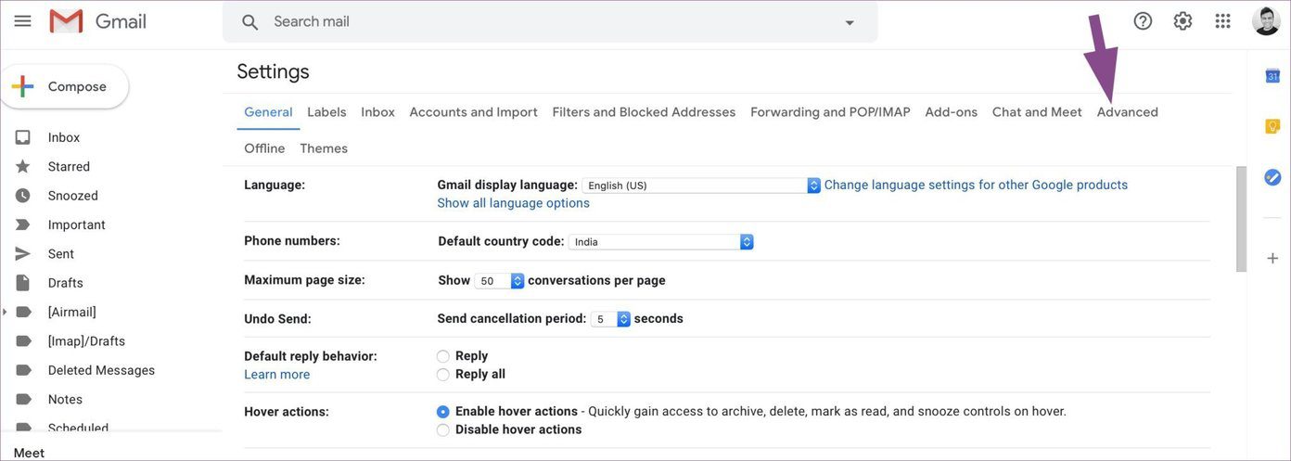The height and width of the screenshot is (461, 1291).
Task: Open the Support help icon
Action: pyautogui.click(x=1143, y=20)
